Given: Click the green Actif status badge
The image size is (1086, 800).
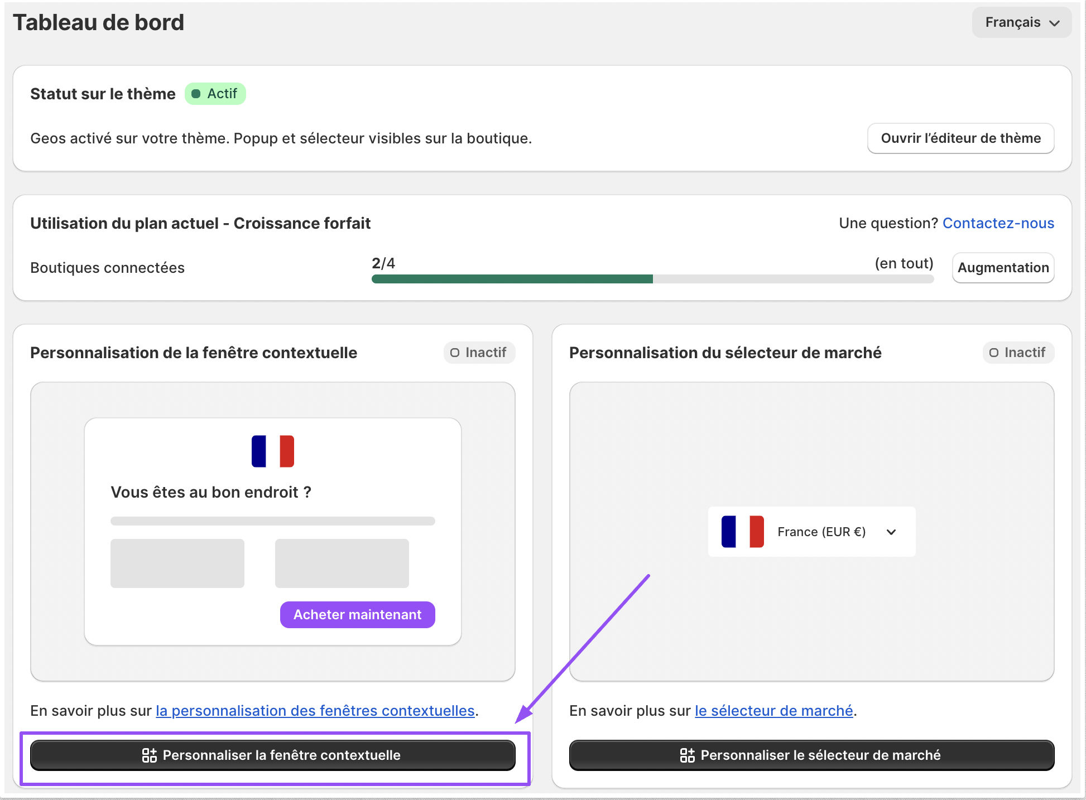Looking at the screenshot, I should tap(215, 94).
